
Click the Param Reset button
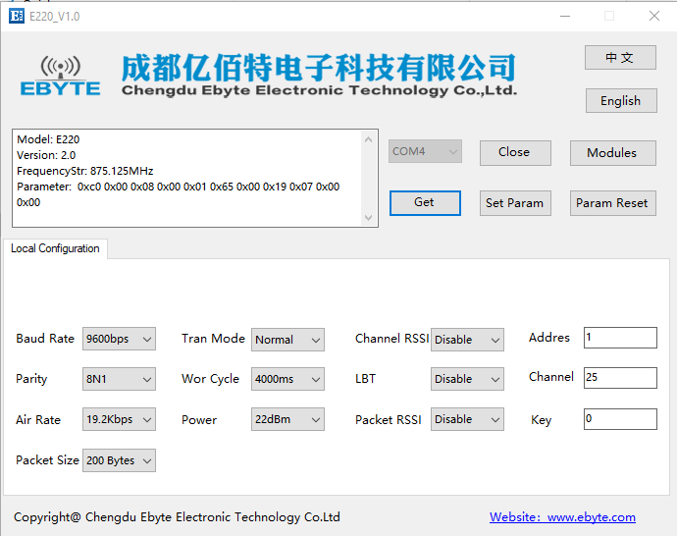pyautogui.click(x=612, y=203)
